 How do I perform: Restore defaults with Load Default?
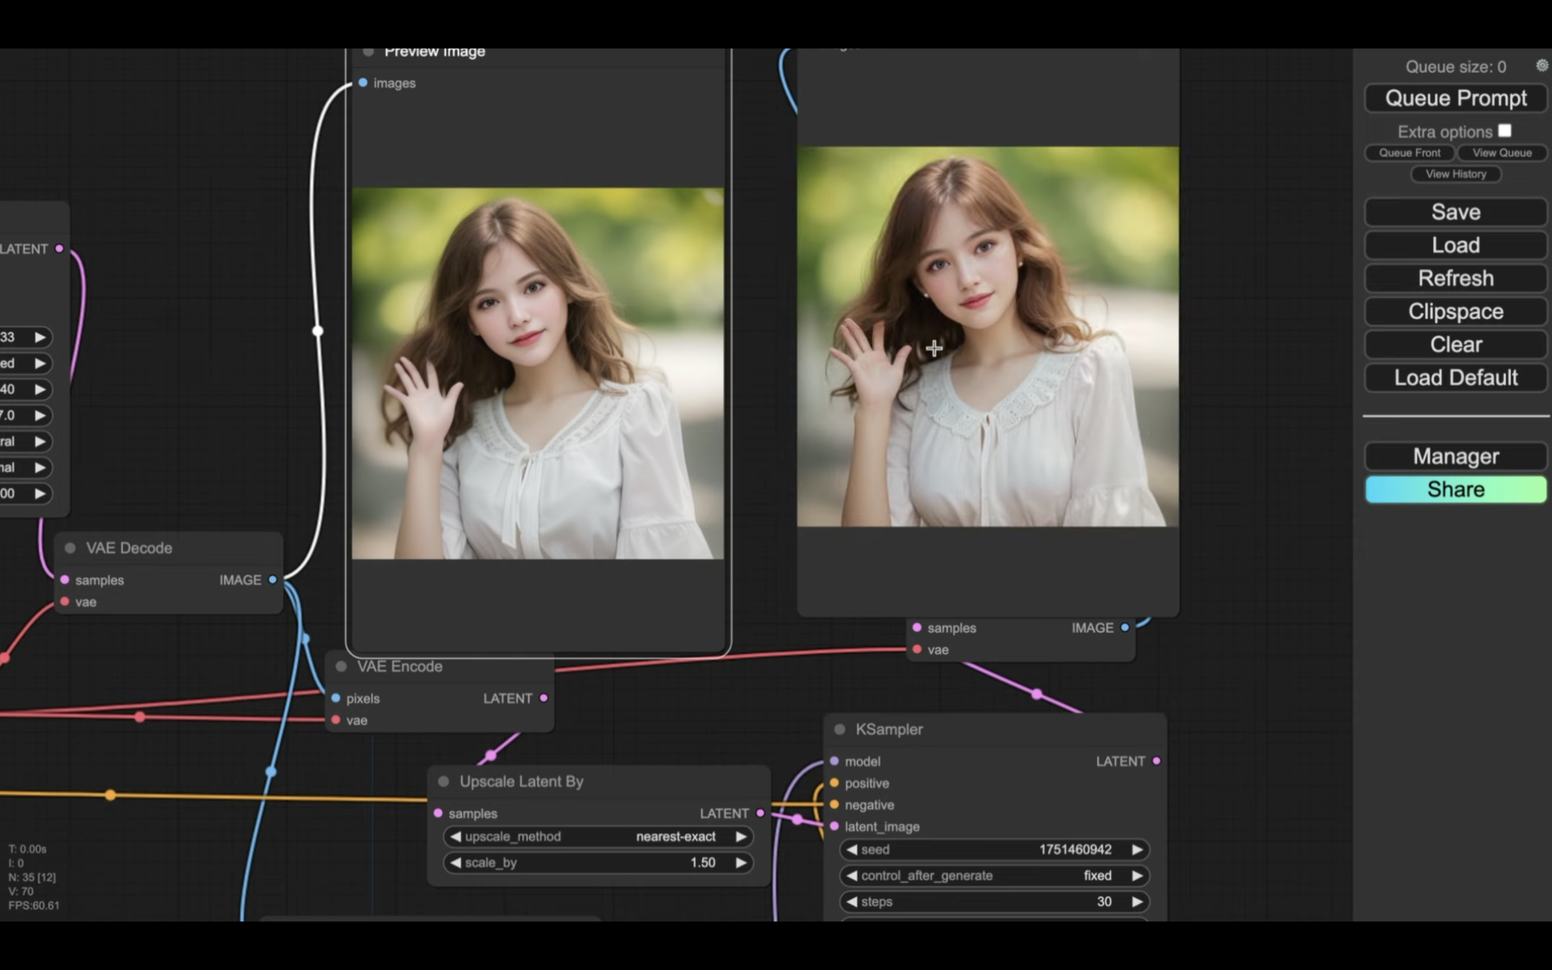click(1454, 377)
